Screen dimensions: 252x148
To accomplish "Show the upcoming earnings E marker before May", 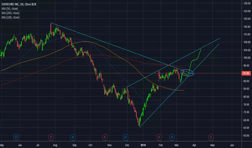I will click(211, 137).
